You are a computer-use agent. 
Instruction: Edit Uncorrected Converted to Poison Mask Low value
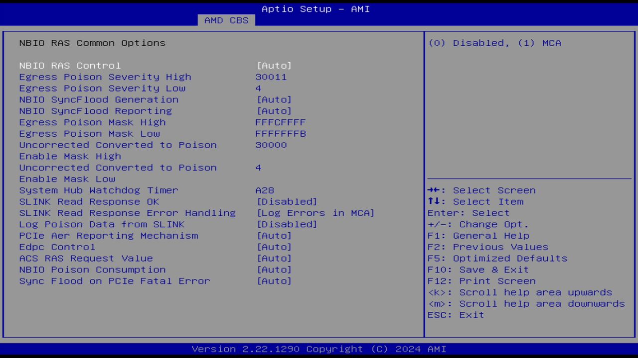tap(258, 168)
